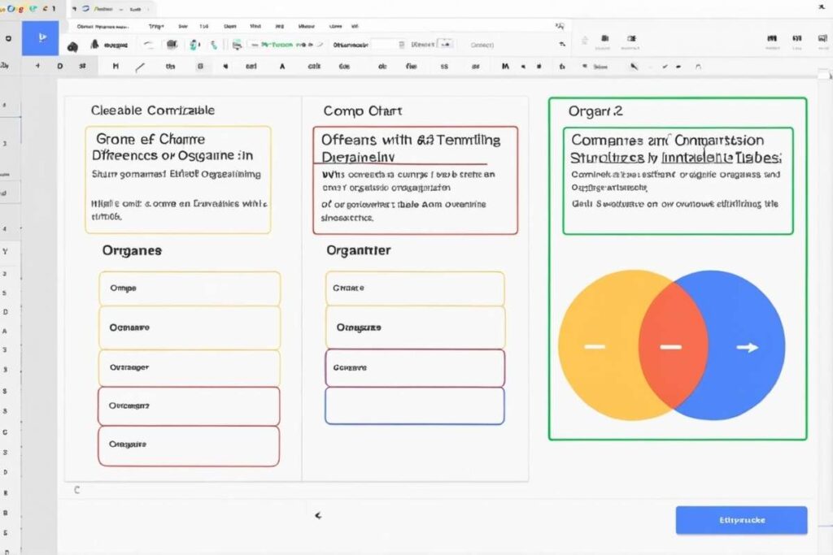Select the empty blue-bordered box under Organtier

pyautogui.click(x=414, y=406)
